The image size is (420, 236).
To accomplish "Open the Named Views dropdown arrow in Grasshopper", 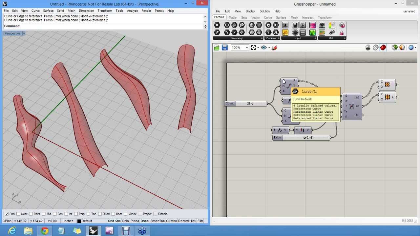I will click(x=269, y=48).
